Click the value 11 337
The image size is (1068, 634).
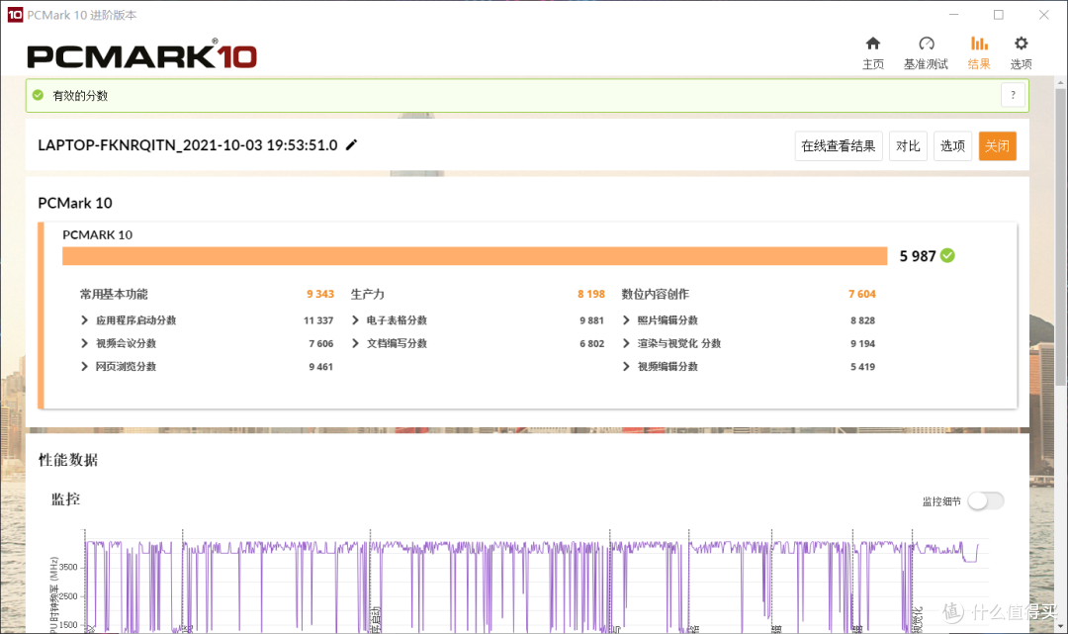[318, 320]
